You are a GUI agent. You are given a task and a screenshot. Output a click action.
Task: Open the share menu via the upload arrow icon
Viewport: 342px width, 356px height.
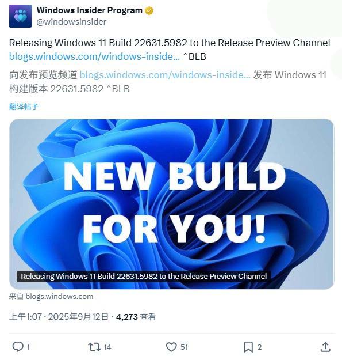click(325, 347)
